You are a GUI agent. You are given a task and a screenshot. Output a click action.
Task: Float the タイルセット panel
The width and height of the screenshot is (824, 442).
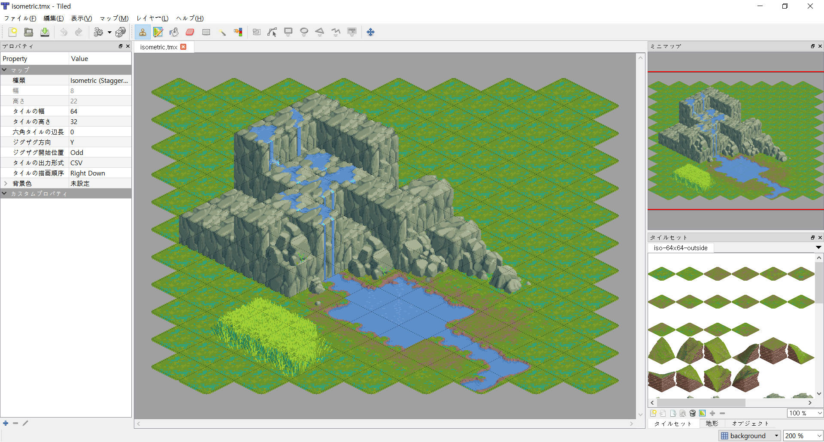813,237
